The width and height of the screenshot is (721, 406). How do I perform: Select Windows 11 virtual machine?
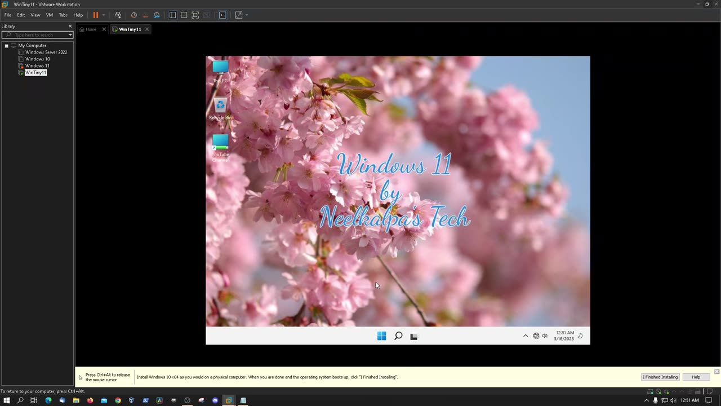tap(37, 66)
